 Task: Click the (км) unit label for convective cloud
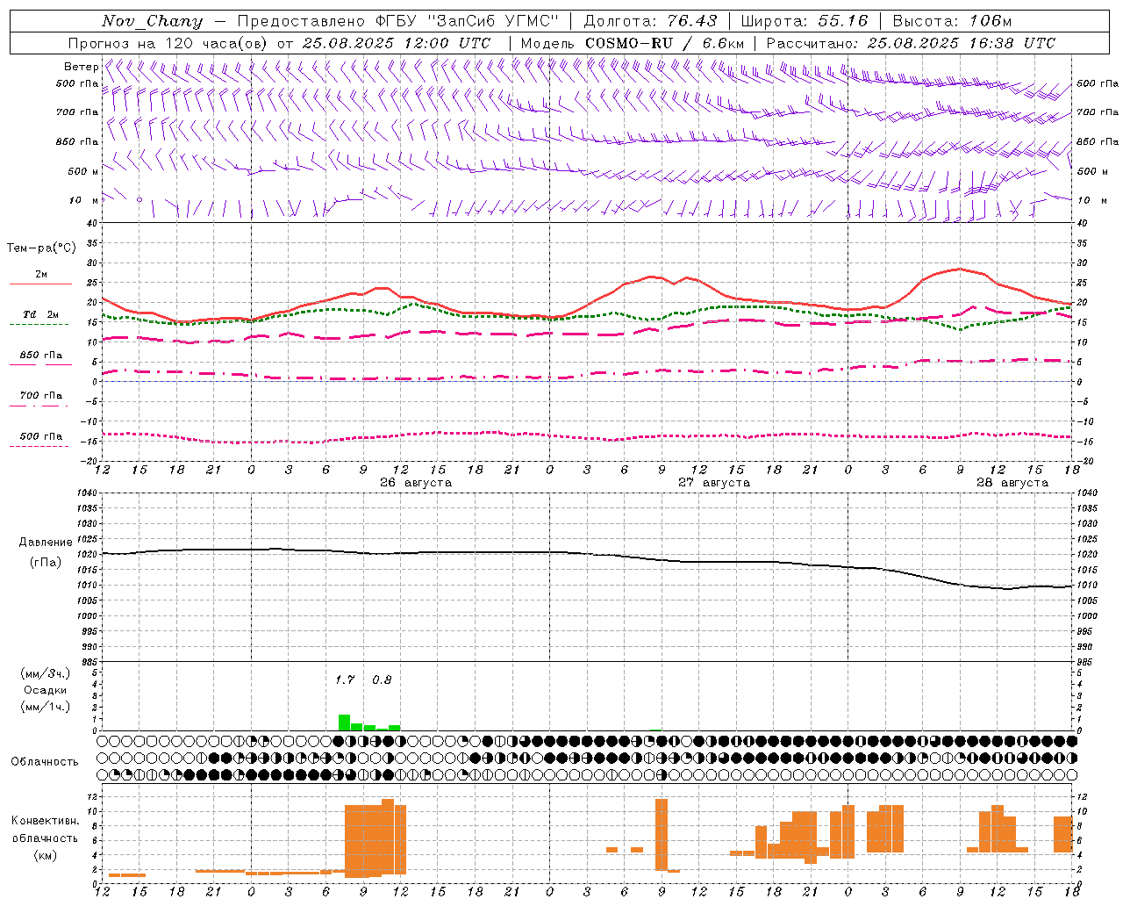[45, 855]
